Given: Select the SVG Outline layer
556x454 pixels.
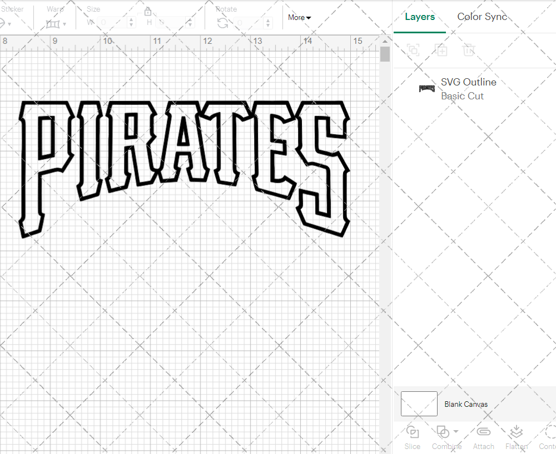Looking at the screenshot, I should click(x=474, y=88).
